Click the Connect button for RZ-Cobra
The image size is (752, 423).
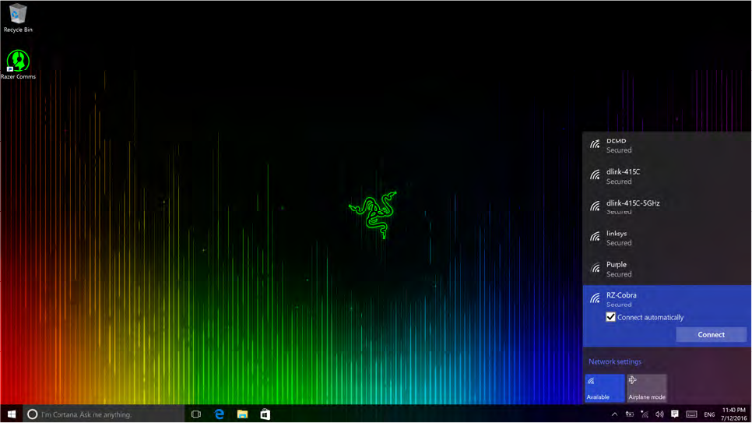[x=712, y=335]
